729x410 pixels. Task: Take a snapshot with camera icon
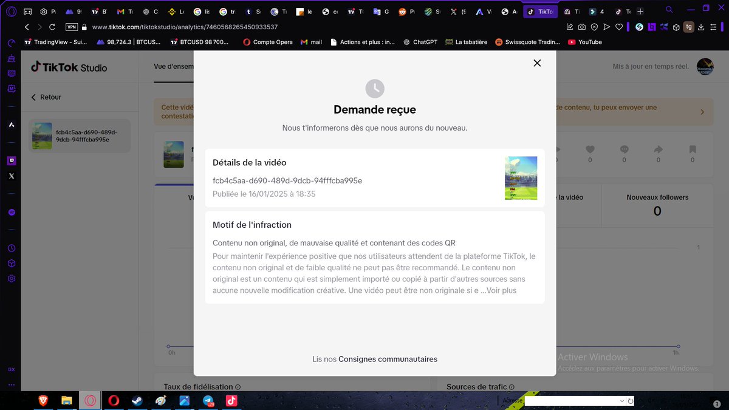coord(582,27)
